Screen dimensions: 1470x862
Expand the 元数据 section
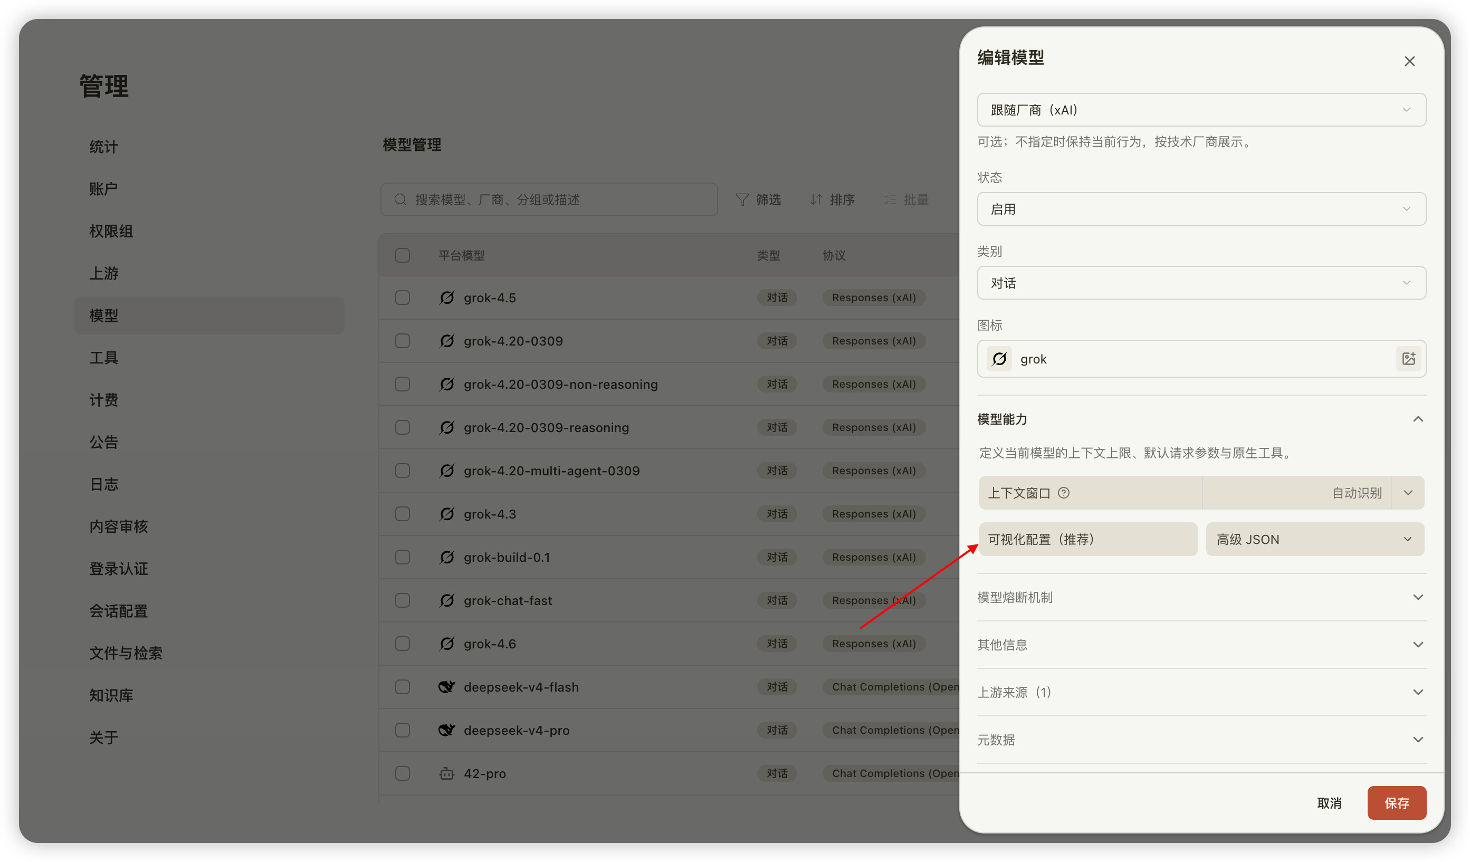coord(1201,740)
